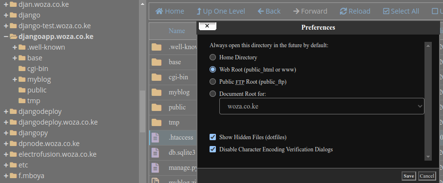The image size is (443, 183).
Task: Click the tmp folder icon in file list
Action: click(x=156, y=122)
